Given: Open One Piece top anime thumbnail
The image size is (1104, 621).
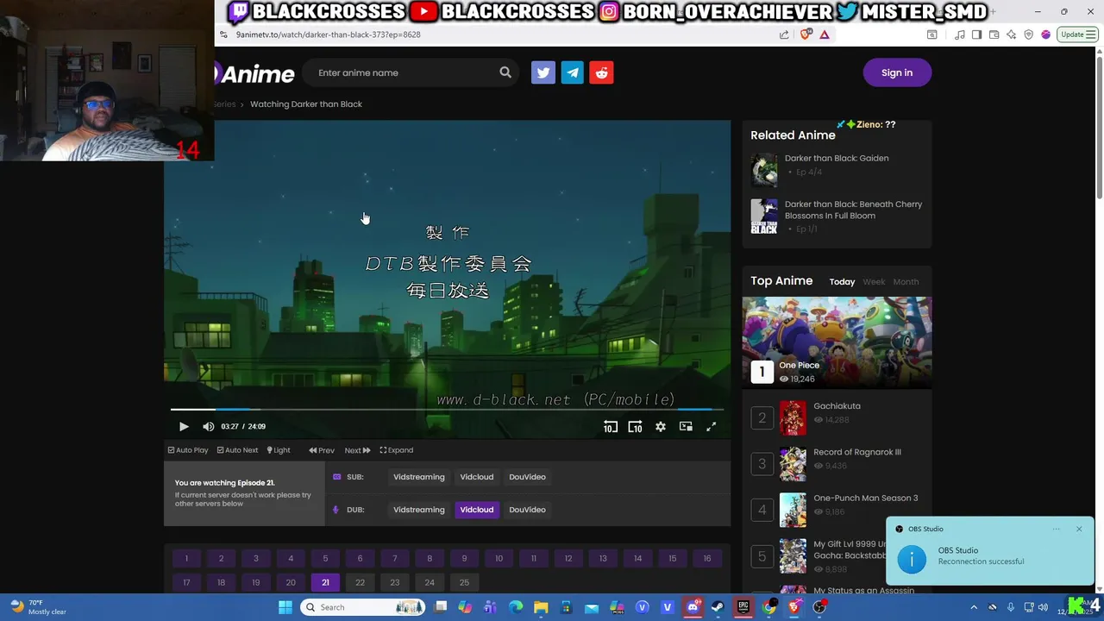Looking at the screenshot, I should pyautogui.click(x=837, y=342).
